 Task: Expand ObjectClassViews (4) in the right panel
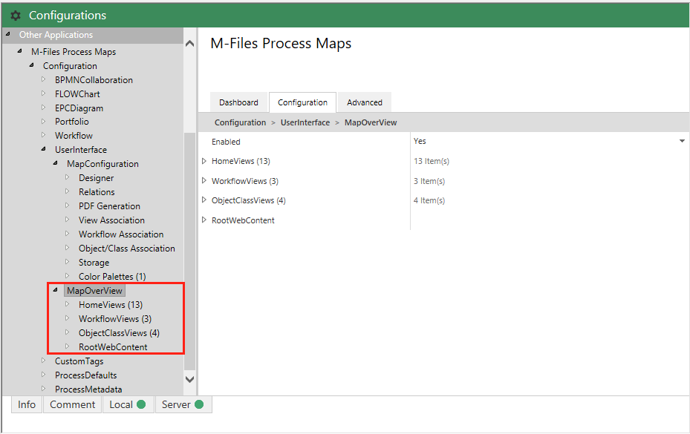205,200
